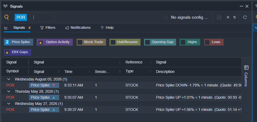This screenshot has width=257, height=122.
Task: Open the Notifications tab
Action: [78, 28]
